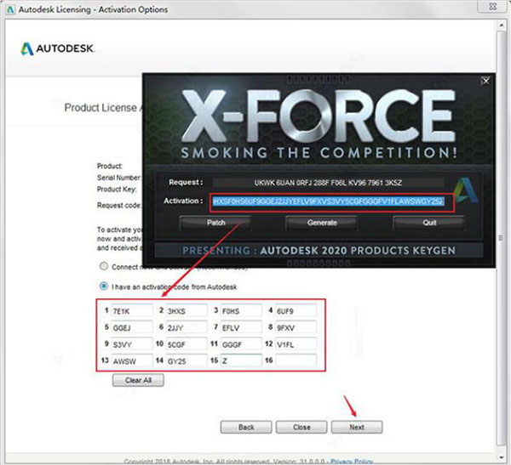The image size is (511, 465).
Task: Click the vertical scrollbar down arrow
Action: [x=502, y=457]
